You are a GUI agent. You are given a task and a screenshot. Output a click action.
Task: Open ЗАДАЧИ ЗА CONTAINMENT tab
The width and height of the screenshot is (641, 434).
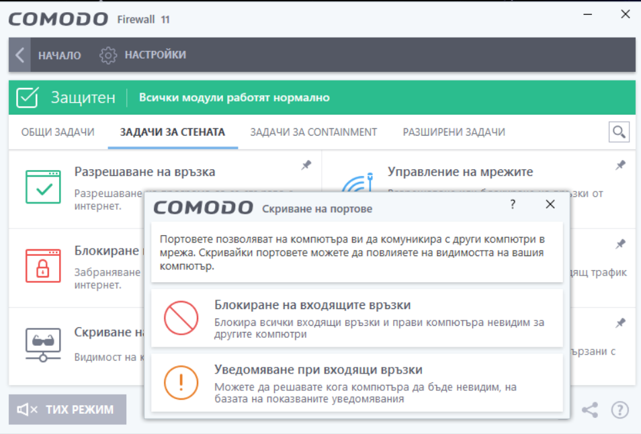[314, 132]
